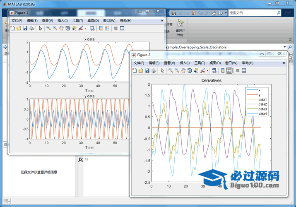
Task: Insert Colorbar icon in Figure 2 toolbar
Action: (223, 70)
